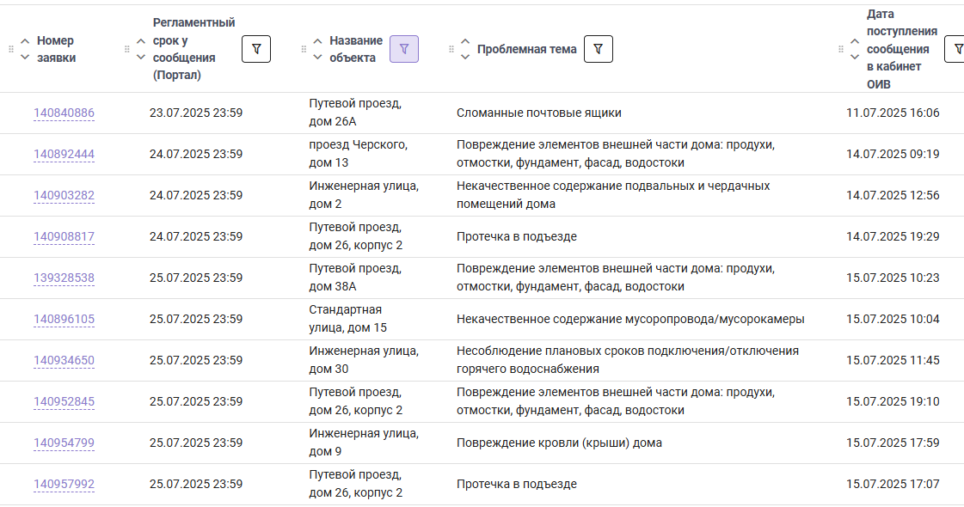Sort Регламентный срок ascending arrow
This screenshot has height=507, width=964.
point(141,41)
